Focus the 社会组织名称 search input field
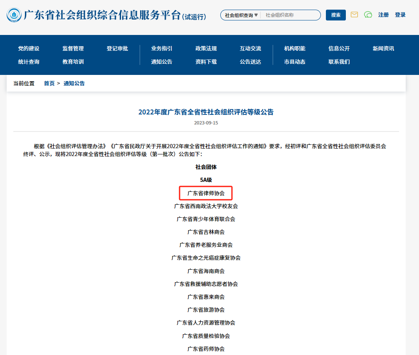 [290, 15]
